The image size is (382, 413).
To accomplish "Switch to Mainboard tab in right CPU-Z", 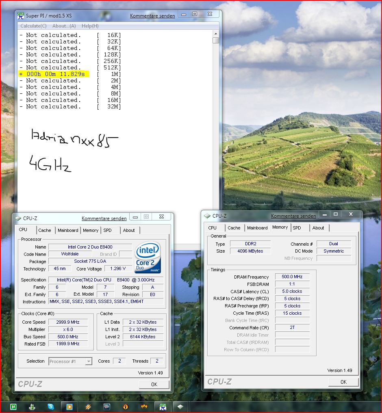I will (x=257, y=228).
